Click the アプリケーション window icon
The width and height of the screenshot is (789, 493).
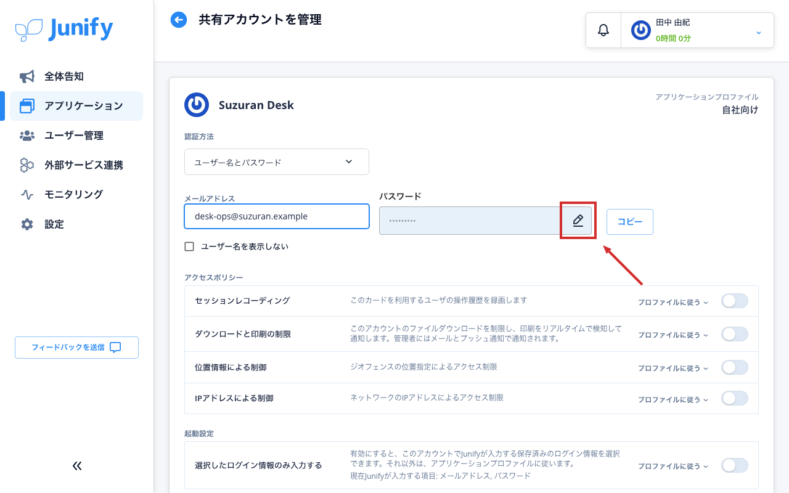tap(27, 106)
